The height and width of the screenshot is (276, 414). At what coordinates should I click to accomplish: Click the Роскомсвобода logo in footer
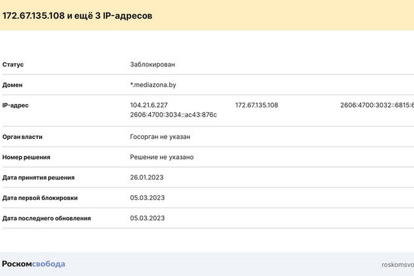[34, 264]
